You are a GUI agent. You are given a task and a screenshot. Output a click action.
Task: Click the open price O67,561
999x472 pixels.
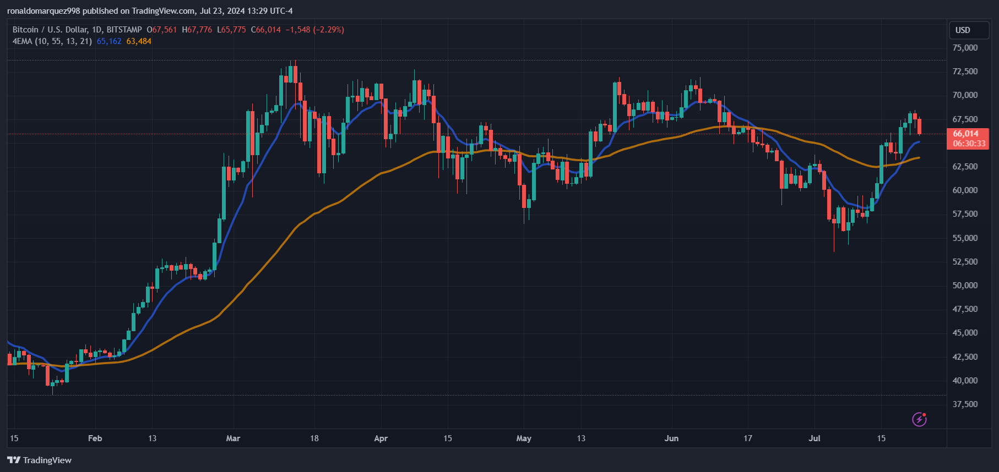point(162,30)
